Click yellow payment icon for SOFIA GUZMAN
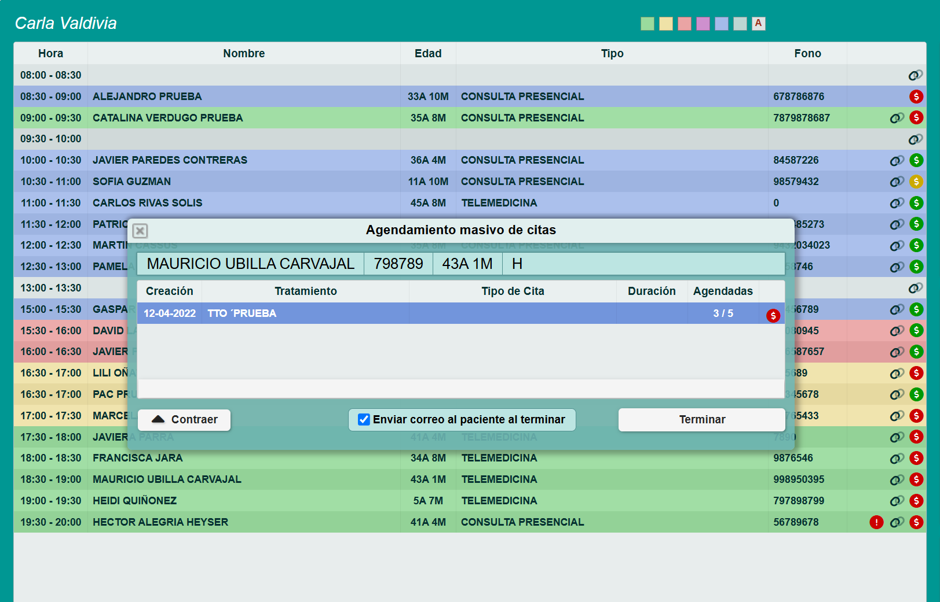This screenshot has width=940, height=602. click(916, 182)
